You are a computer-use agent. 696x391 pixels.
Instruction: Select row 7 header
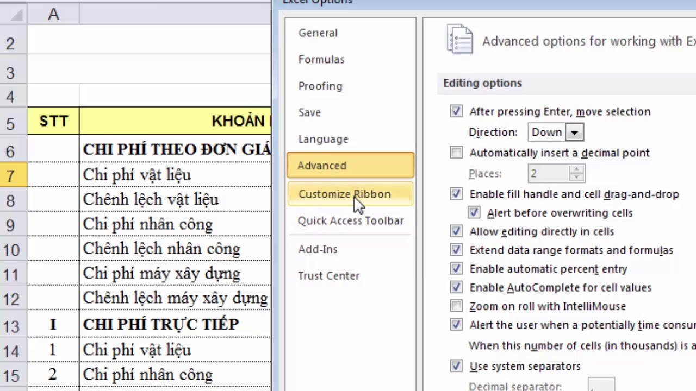pyautogui.click(x=14, y=175)
